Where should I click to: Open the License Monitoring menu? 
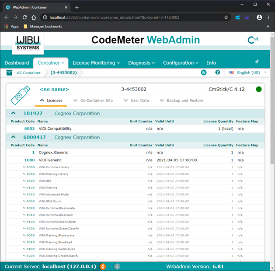pos(96,63)
